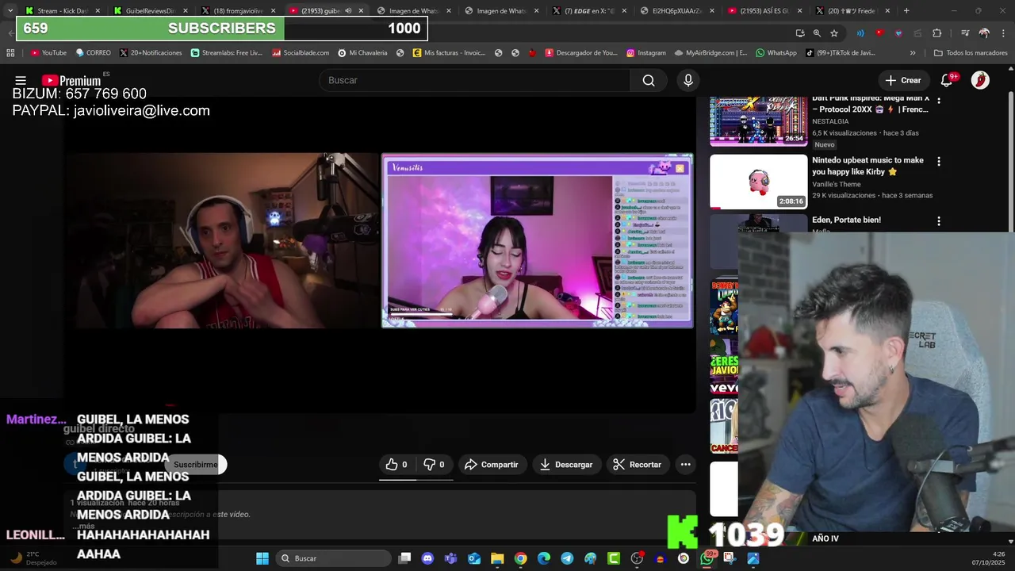Viewport: 1015px width, 571px height.
Task: Click the Crear button
Action: click(x=903, y=80)
